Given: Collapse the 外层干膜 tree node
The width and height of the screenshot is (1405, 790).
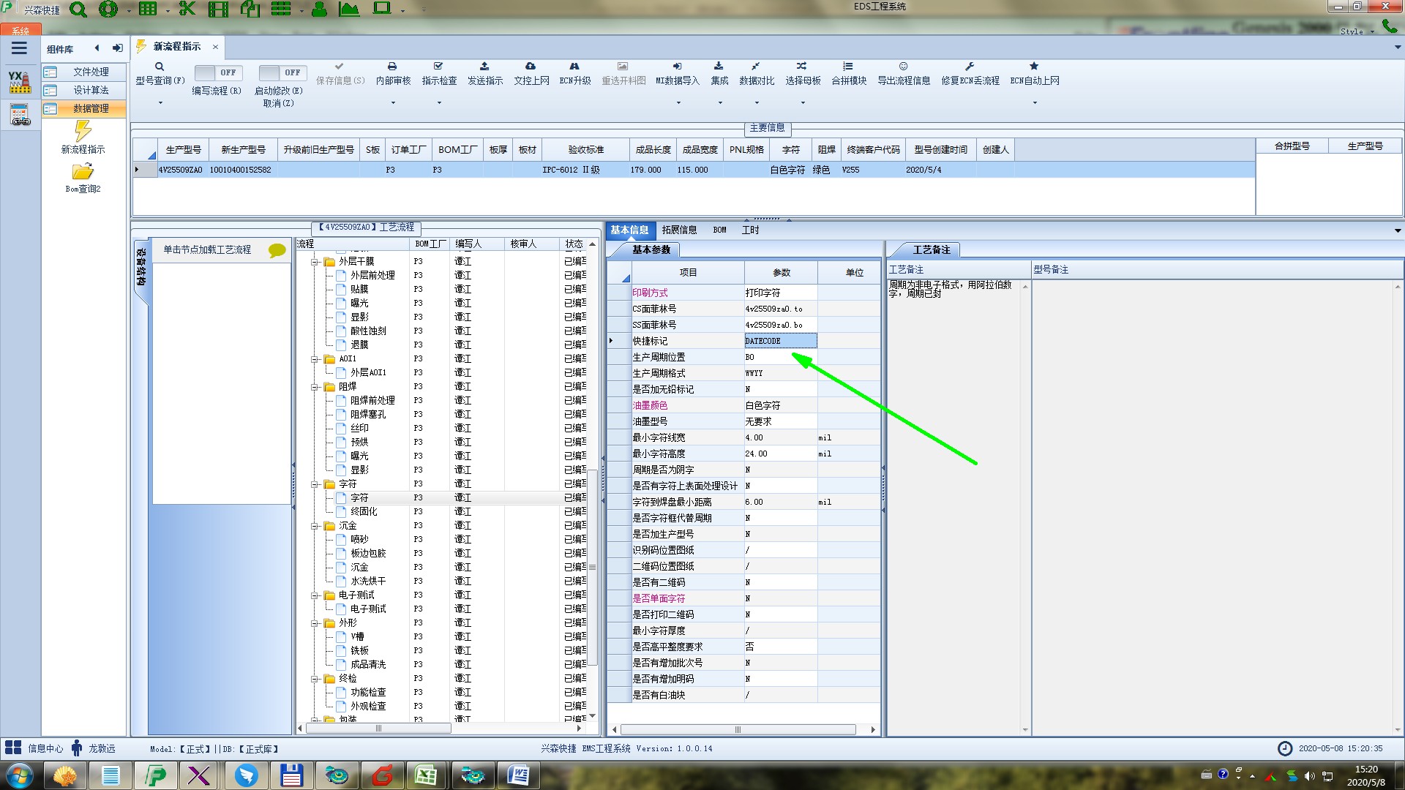Looking at the screenshot, I should point(315,262).
